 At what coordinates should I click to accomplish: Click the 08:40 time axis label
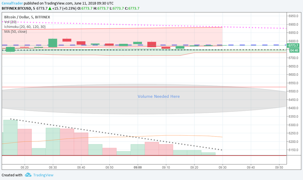coord(81,168)
